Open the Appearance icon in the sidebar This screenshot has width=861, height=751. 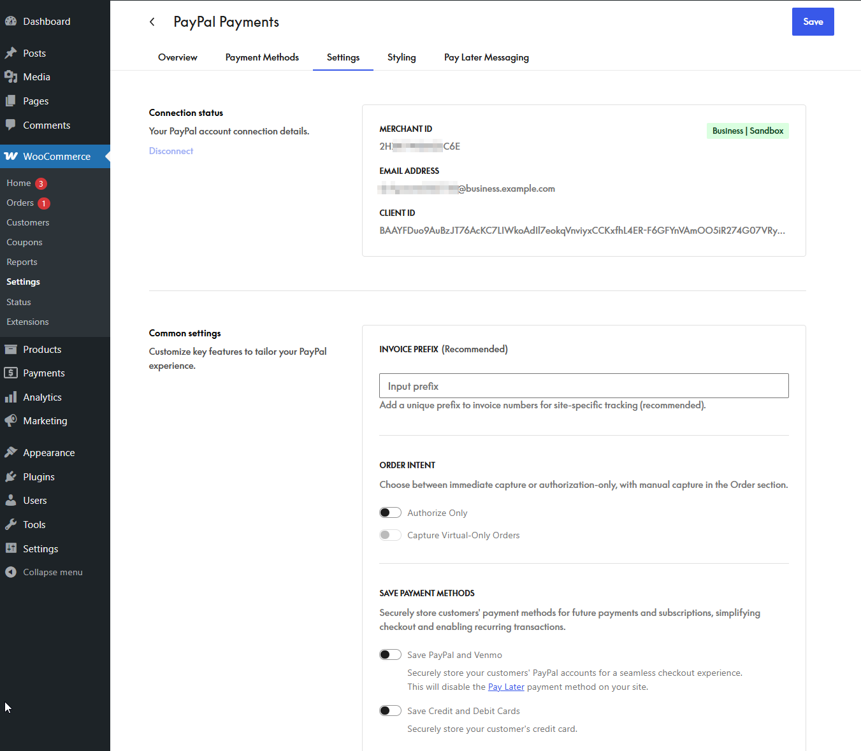pos(11,452)
